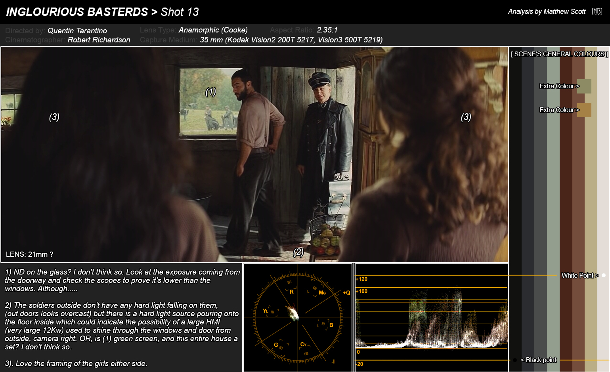
Task: Click the first olive green Extra Colour swatch
Action: (584, 86)
